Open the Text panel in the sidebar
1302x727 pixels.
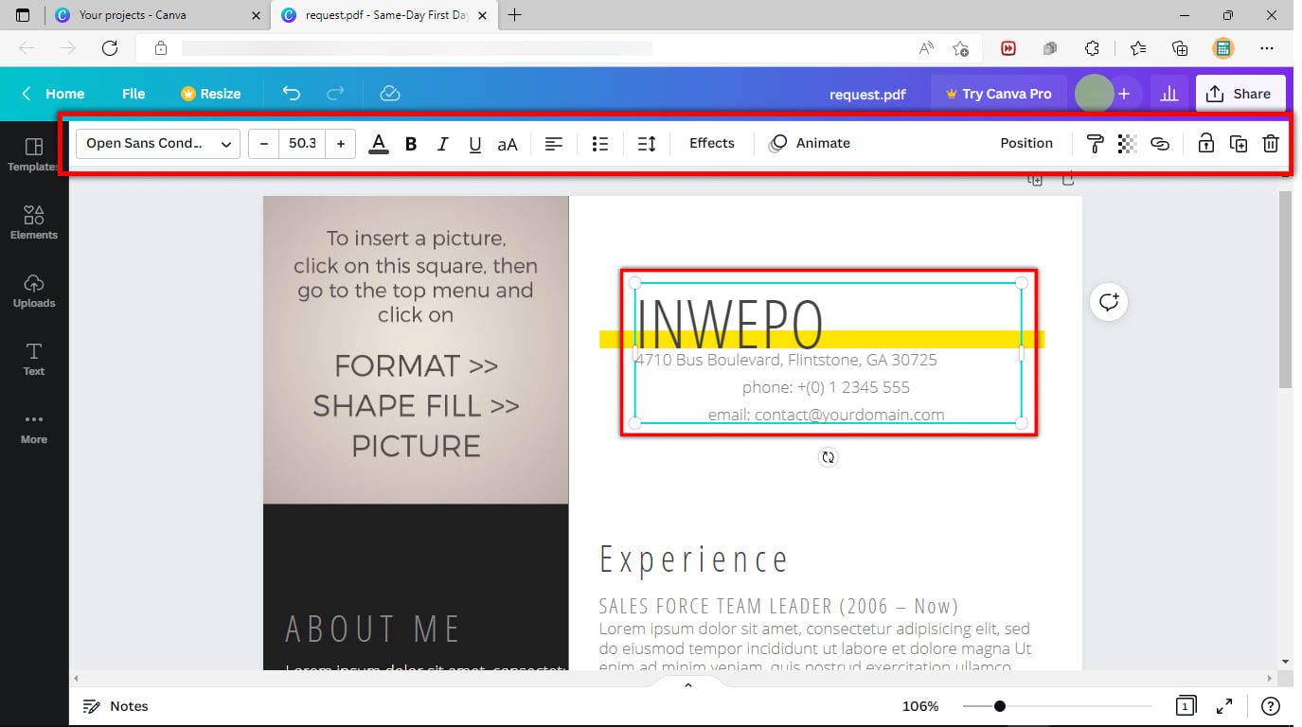tap(33, 358)
